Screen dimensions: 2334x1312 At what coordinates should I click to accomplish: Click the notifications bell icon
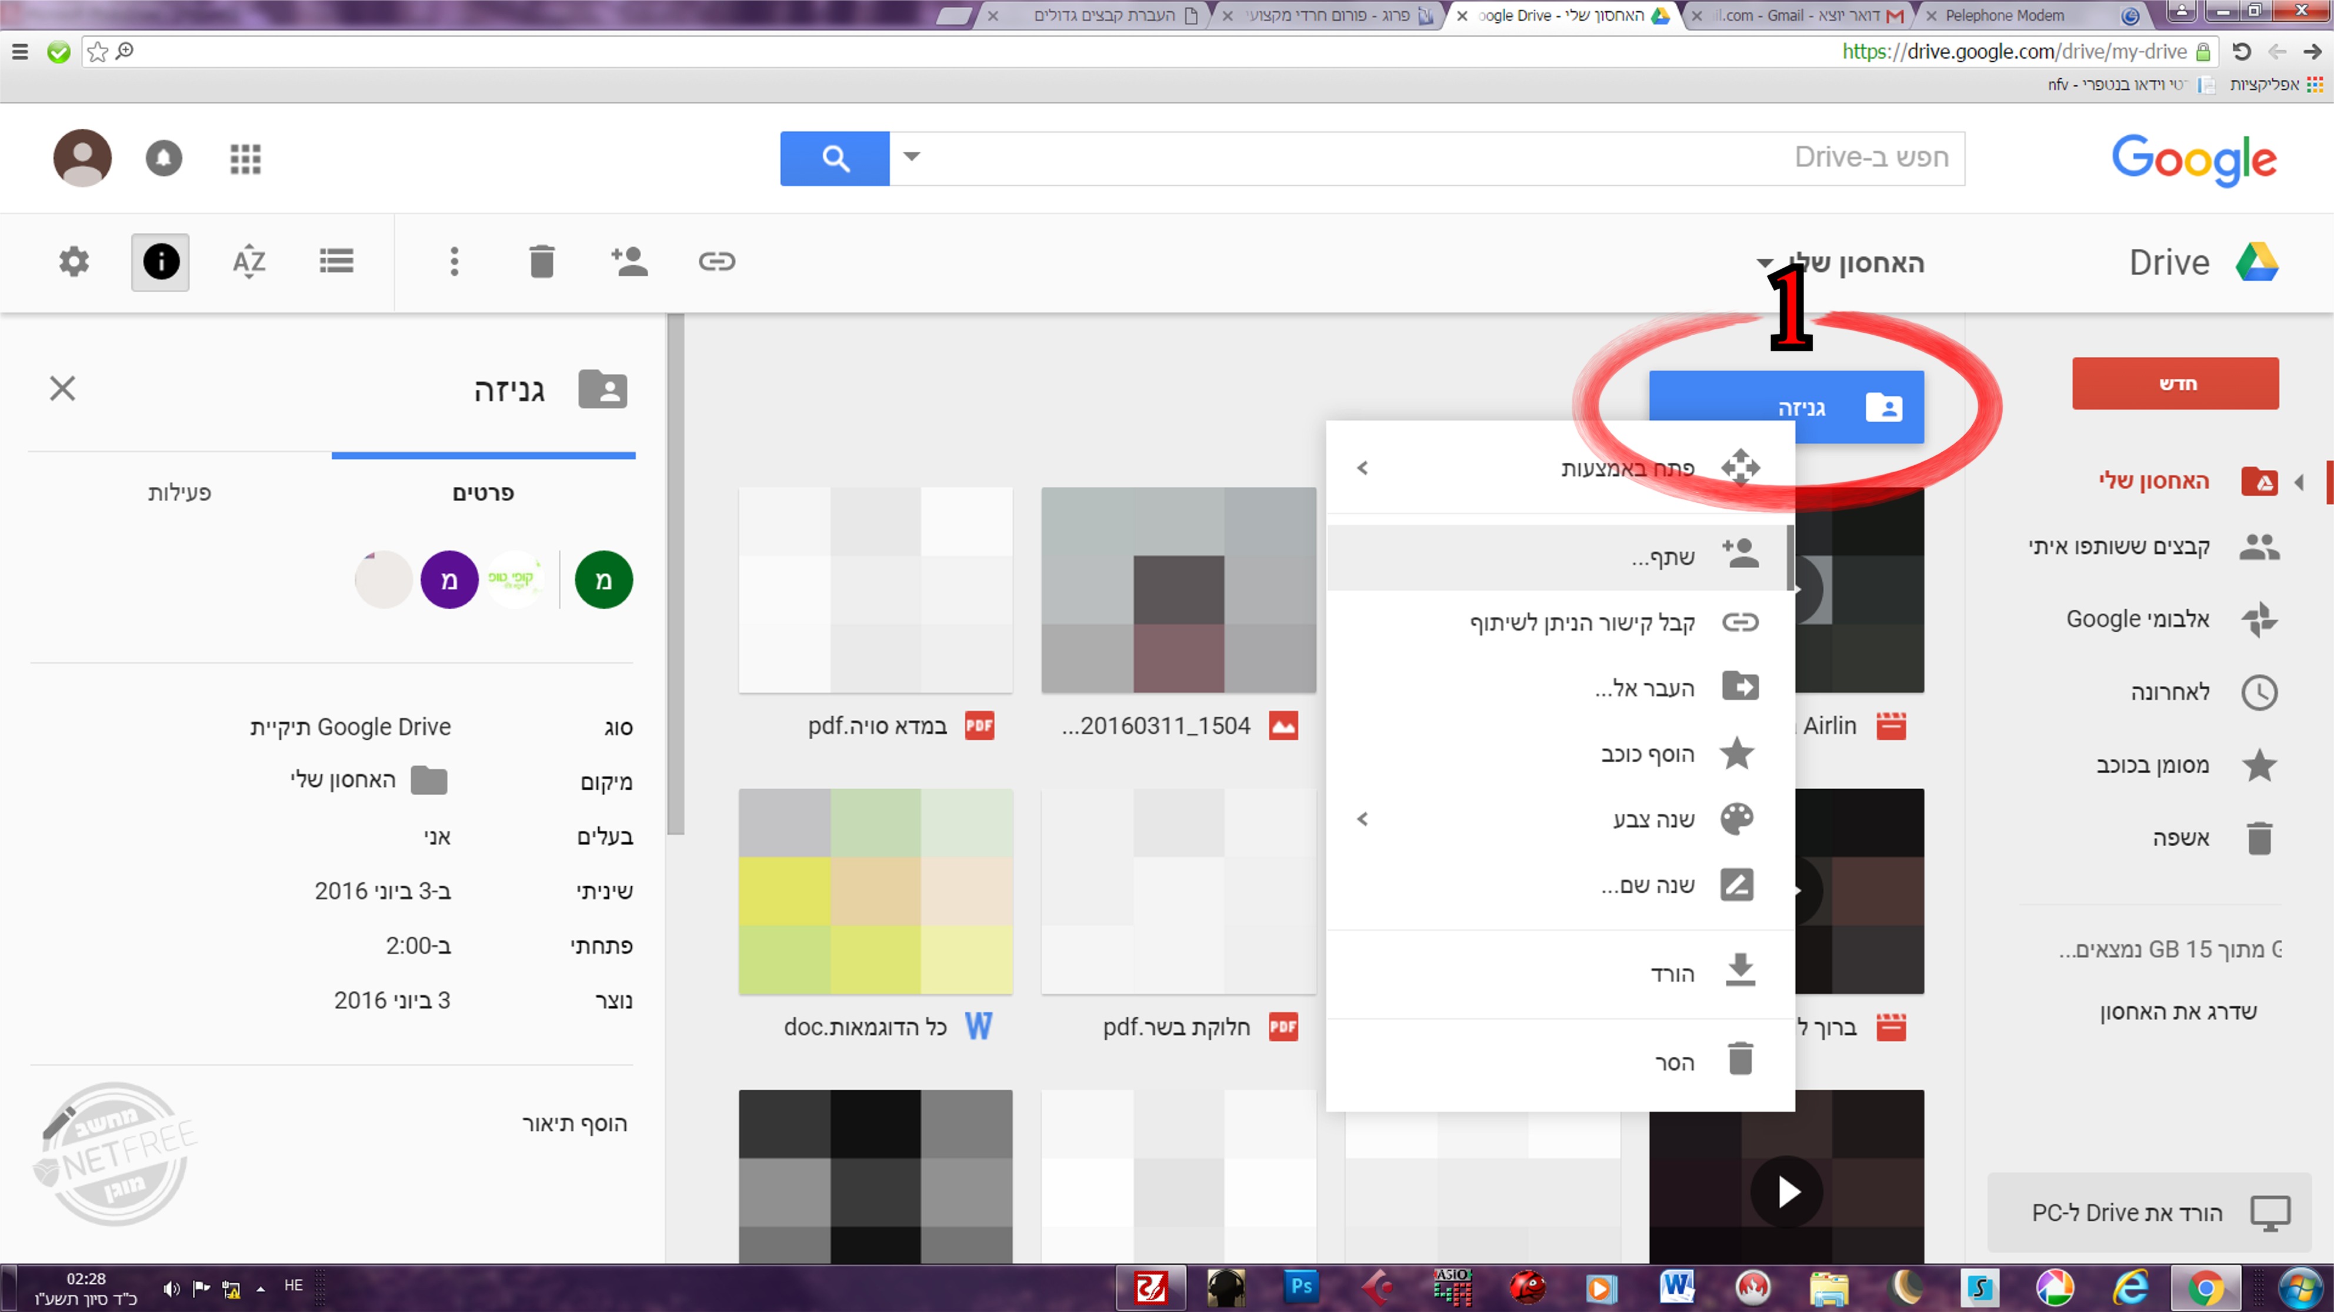164,159
